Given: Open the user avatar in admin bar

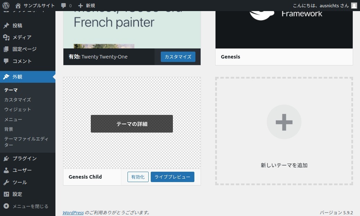Looking at the screenshot, I should pyautogui.click(x=354, y=6).
